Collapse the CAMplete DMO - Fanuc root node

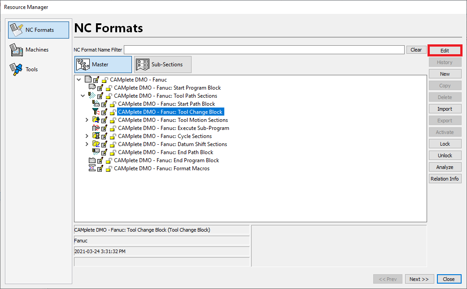79,79
